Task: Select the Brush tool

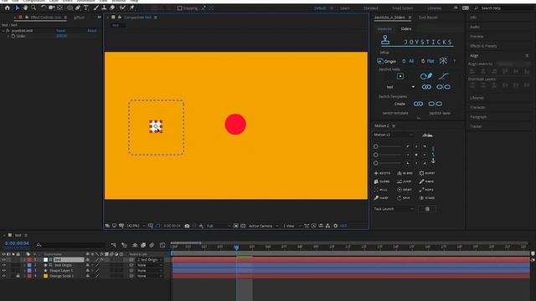Action: point(96,8)
